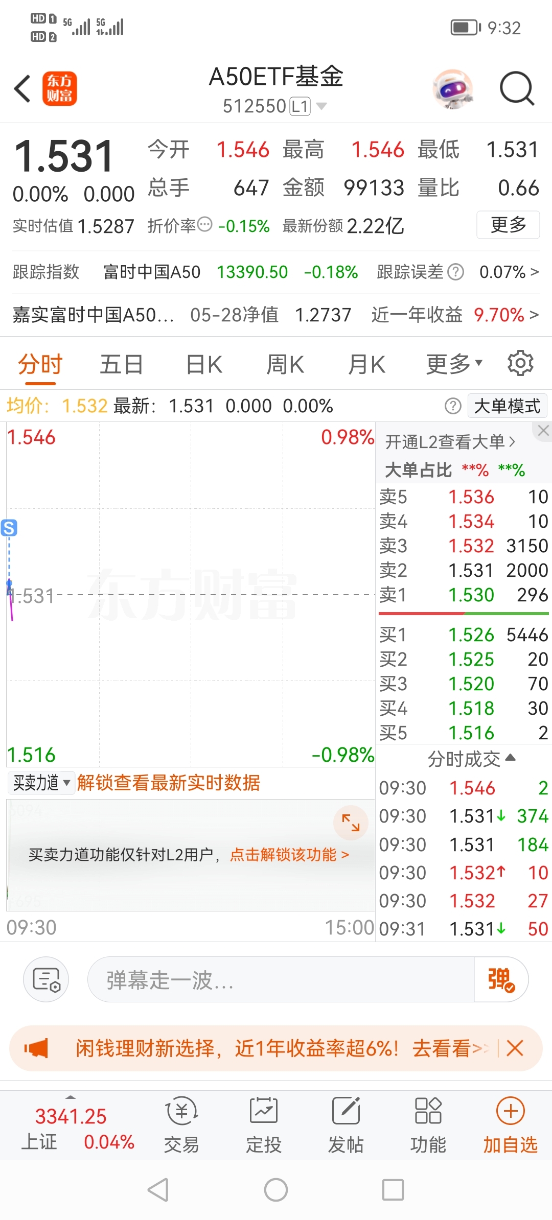552x1220 pixels.
Task: Open chart settings gear icon
Action: click(x=520, y=363)
